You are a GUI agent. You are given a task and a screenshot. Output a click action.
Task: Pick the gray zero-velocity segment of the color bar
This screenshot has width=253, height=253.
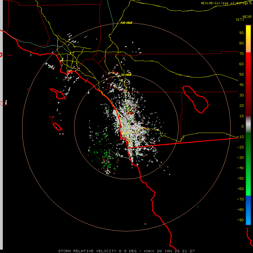(248, 125)
